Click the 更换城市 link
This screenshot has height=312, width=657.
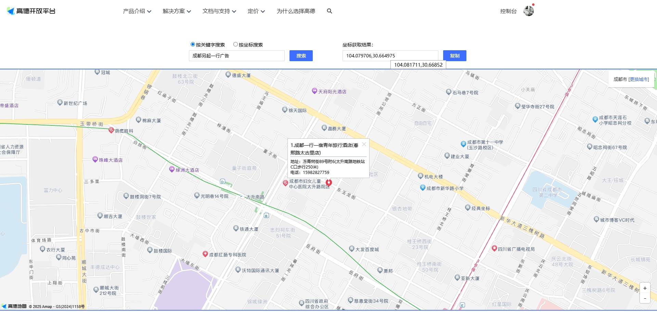(639, 79)
